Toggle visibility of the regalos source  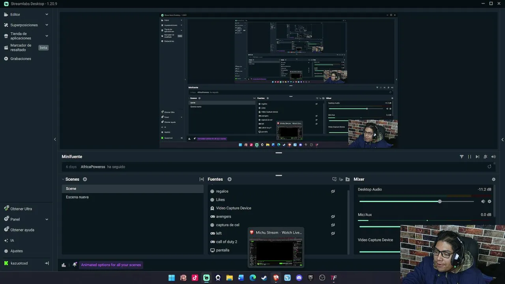point(333,191)
